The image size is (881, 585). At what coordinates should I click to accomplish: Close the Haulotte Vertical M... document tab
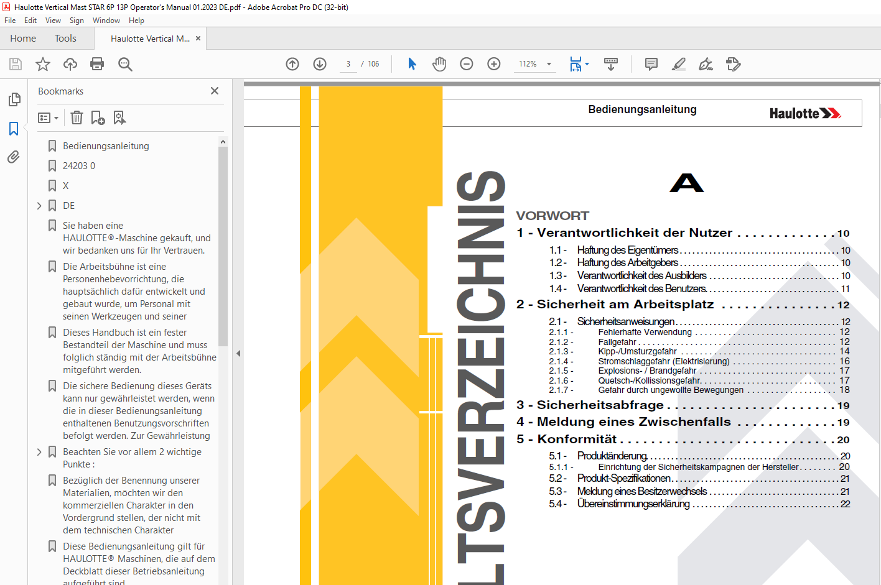(198, 39)
